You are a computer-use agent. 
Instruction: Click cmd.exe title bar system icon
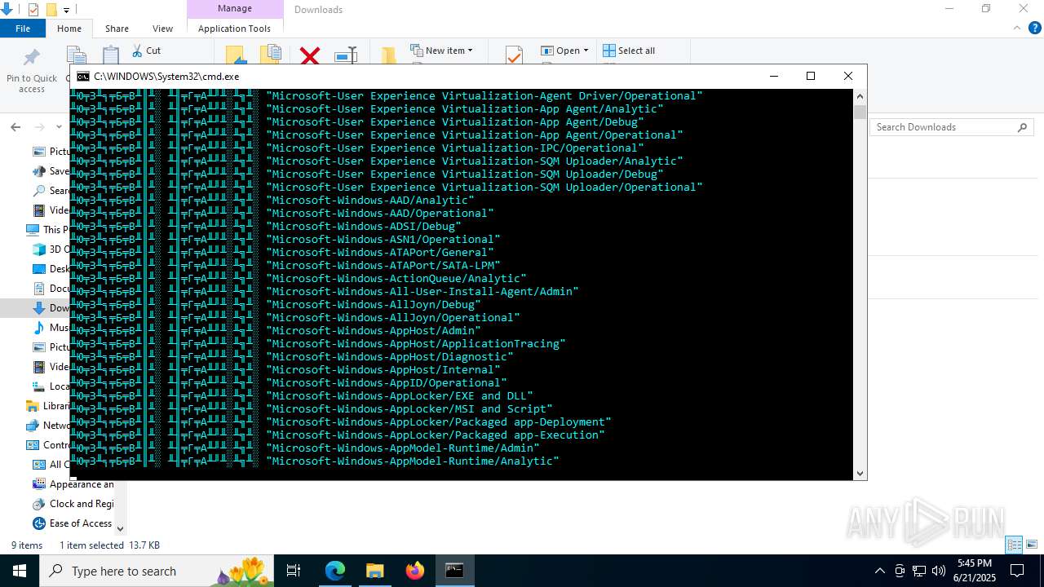82,76
